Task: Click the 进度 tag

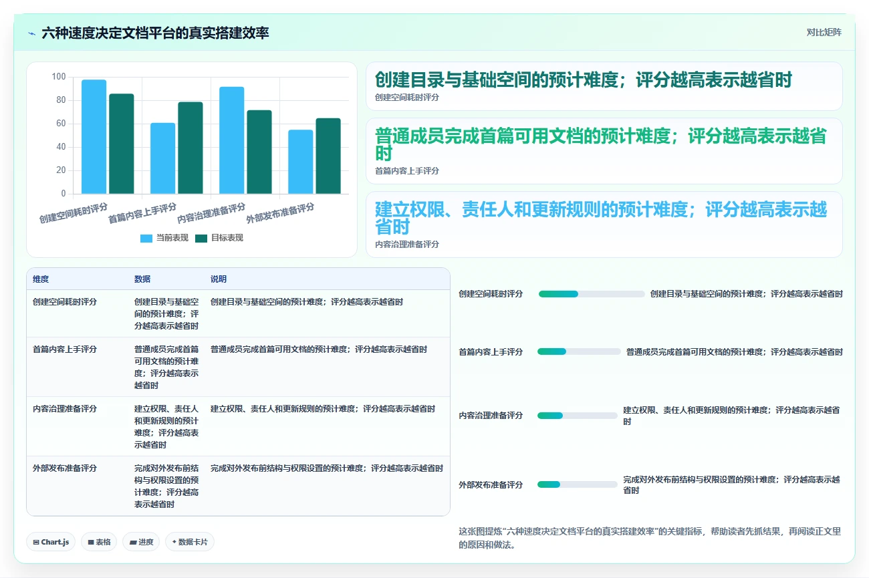Action: [x=141, y=542]
